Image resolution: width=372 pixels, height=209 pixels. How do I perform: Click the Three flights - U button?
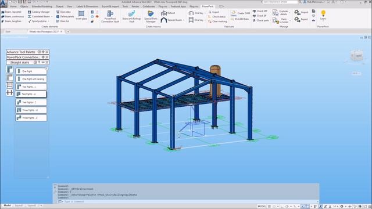coord(31,110)
